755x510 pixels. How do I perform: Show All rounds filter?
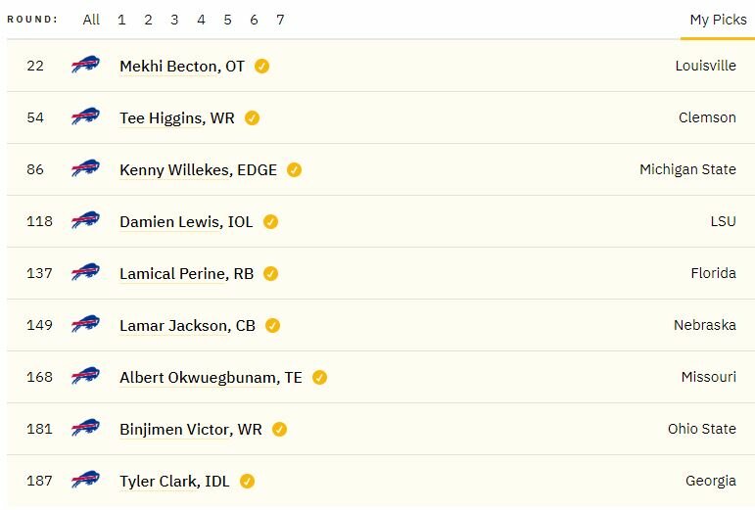(91, 20)
